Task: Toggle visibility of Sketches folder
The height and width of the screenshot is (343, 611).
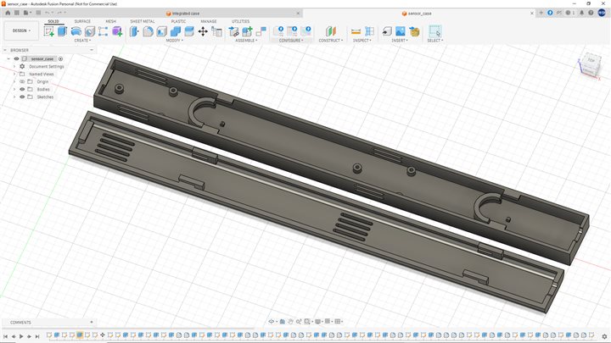Action: coord(22,97)
